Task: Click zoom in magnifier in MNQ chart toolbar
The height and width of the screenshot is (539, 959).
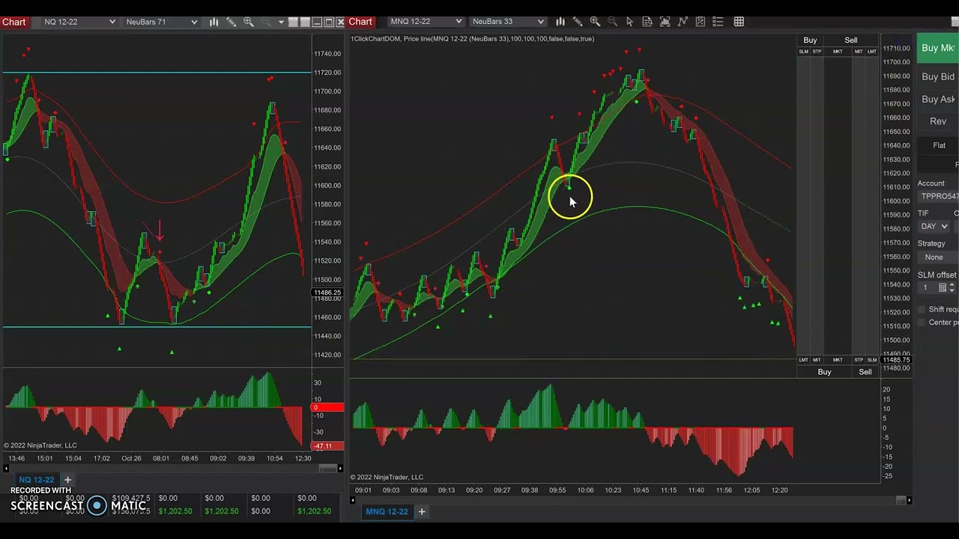Action: click(x=595, y=22)
